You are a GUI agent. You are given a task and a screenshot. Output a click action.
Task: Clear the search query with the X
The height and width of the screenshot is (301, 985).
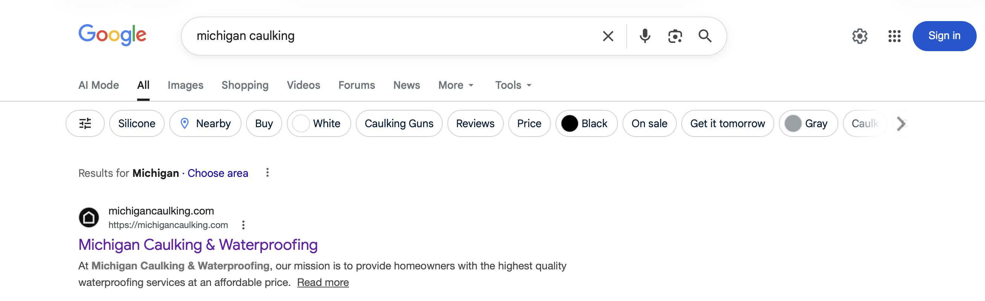tap(607, 36)
